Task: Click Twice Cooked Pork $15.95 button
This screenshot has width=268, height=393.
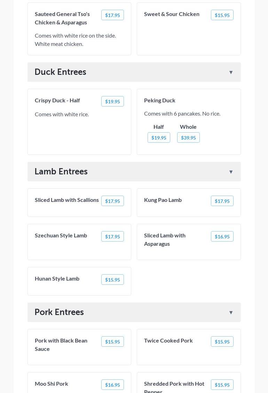Action: 222,342
